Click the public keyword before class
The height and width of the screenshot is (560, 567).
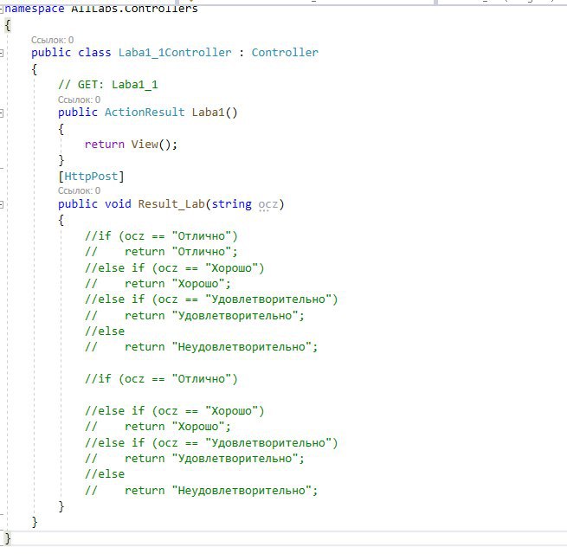pyautogui.click(x=51, y=53)
